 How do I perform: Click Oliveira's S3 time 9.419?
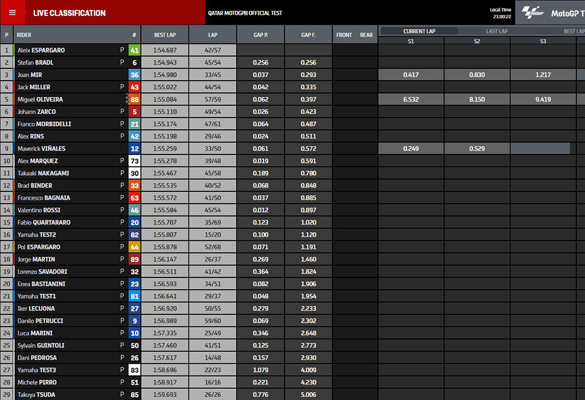click(x=543, y=99)
